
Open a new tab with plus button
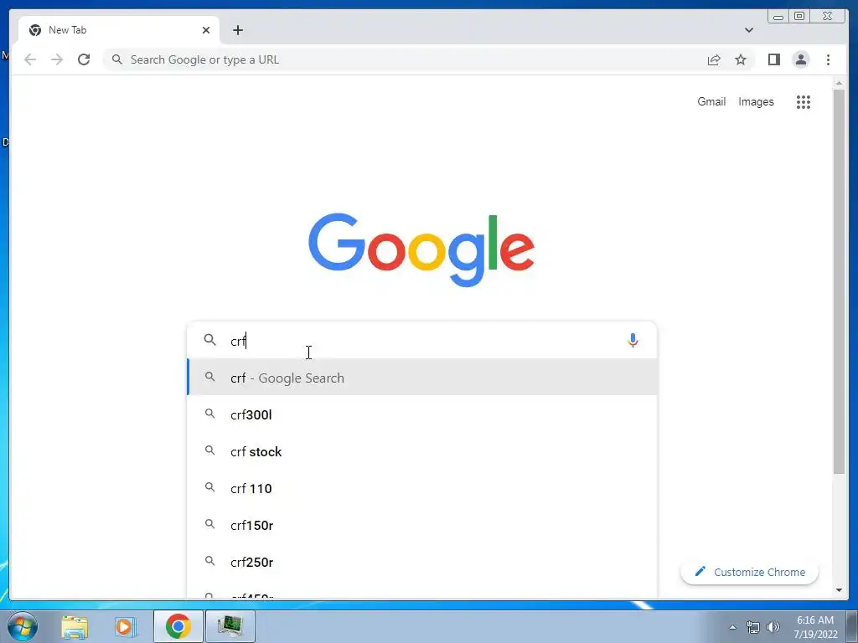pos(237,30)
